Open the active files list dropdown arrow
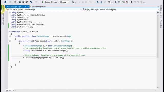 point(158,6)
